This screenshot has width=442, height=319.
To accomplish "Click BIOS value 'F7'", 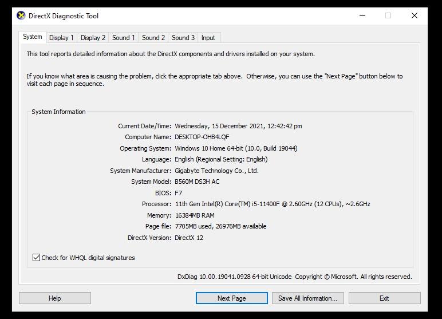I will click(x=179, y=193).
